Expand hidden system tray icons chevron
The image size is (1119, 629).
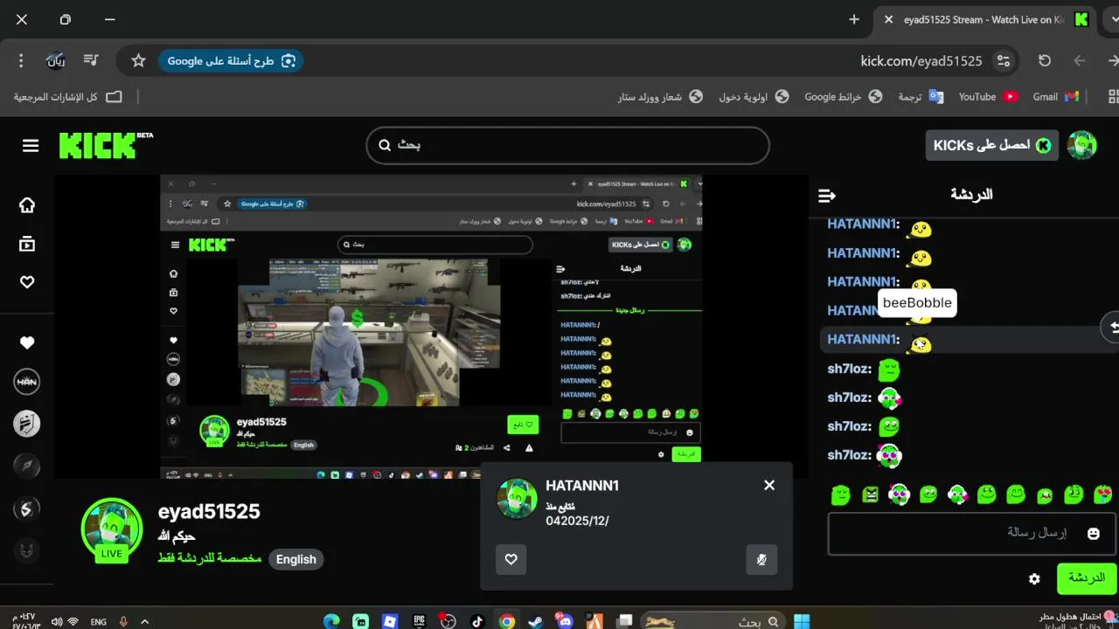click(144, 622)
